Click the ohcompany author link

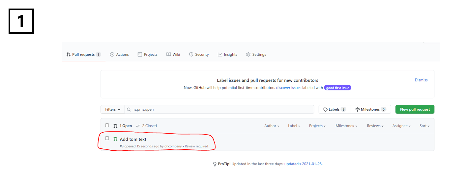click(x=173, y=146)
